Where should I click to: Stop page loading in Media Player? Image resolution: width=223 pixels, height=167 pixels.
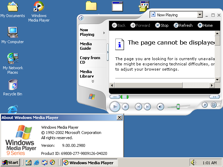tap(162, 25)
